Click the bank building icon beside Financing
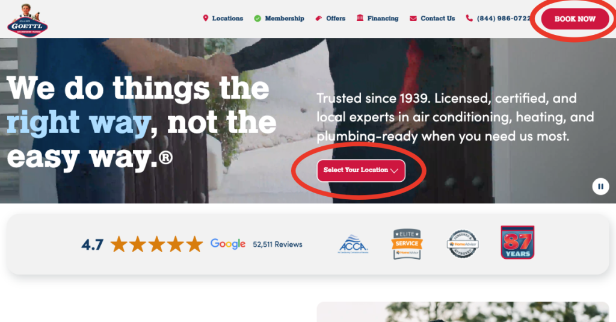The height and width of the screenshot is (322, 616). click(x=360, y=17)
